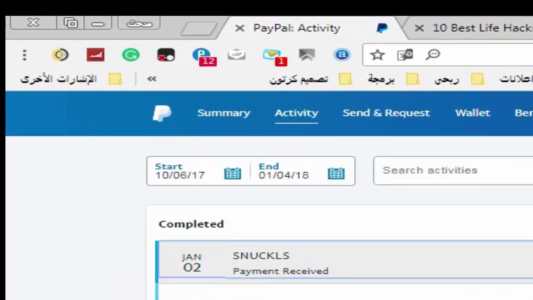
Task: Go to Send & Request
Action: pyautogui.click(x=386, y=113)
